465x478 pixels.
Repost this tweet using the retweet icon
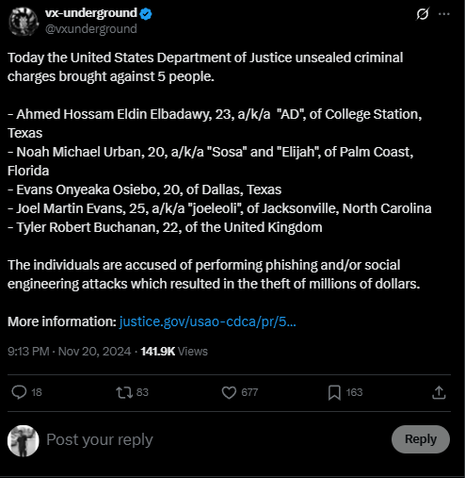(124, 392)
